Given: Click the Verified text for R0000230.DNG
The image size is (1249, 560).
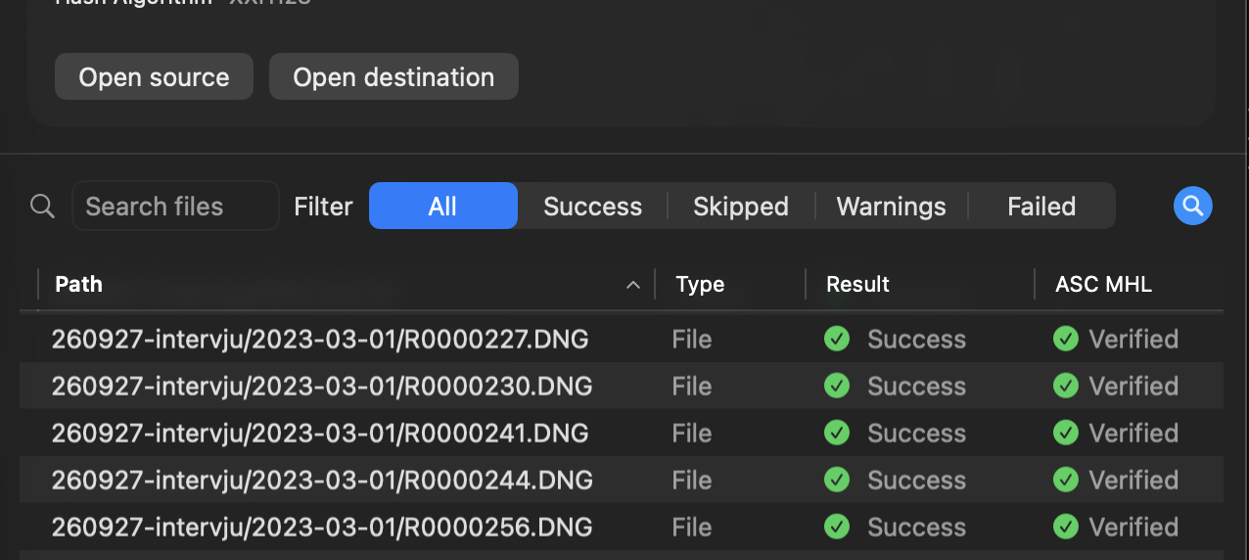Looking at the screenshot, I should [1133, 386].
